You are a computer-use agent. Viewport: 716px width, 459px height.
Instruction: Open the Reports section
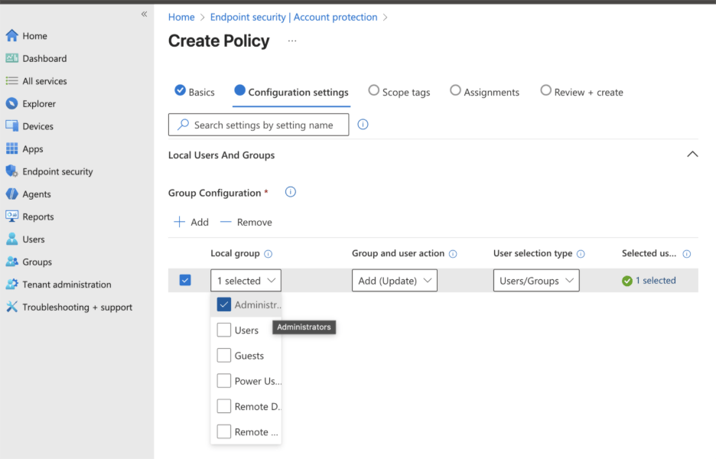pyautogui.click(x=38, y=216)
